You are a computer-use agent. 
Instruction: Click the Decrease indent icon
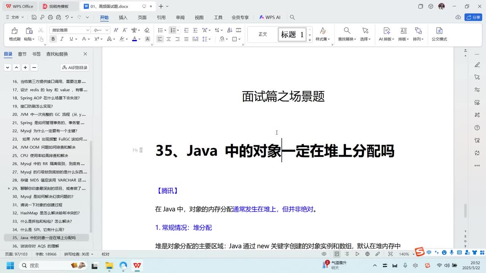click(186, 30)
